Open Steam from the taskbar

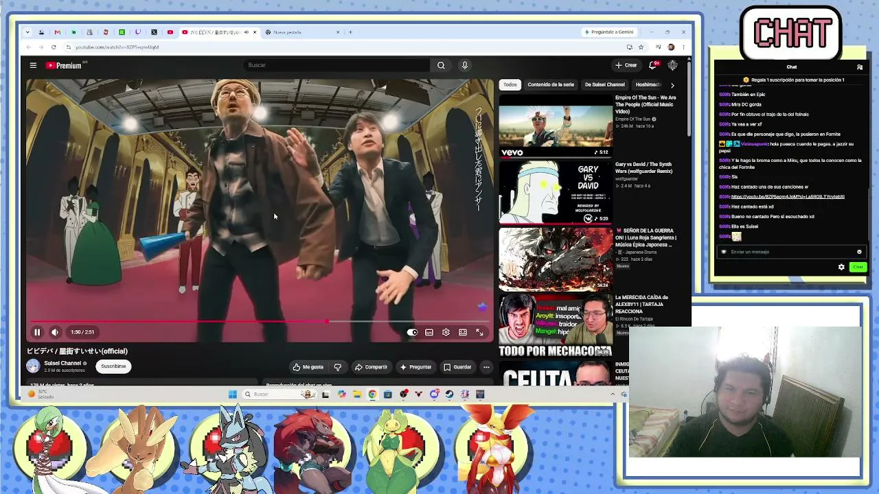pyautogui.click(x=449, y=395)
